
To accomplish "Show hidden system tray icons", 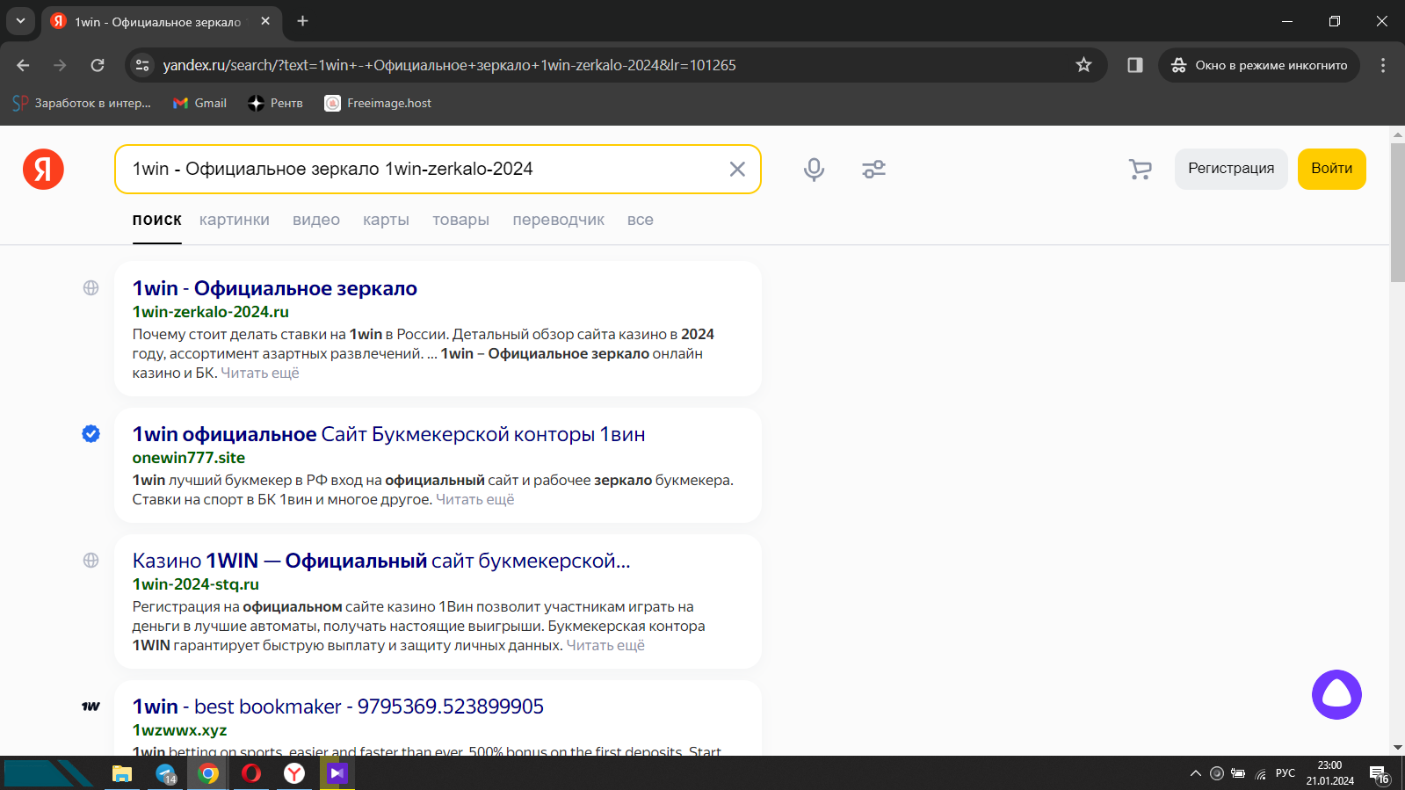I will tap(1195, 773).
